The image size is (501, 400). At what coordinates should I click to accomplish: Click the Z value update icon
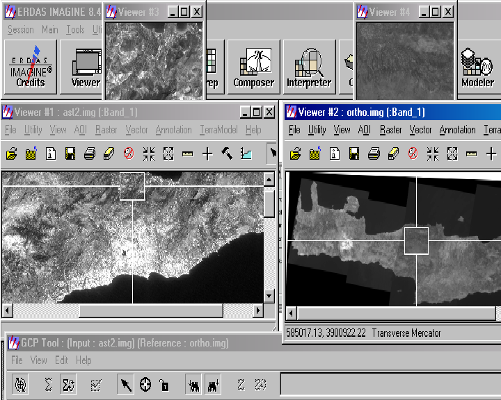coord(241,385)
